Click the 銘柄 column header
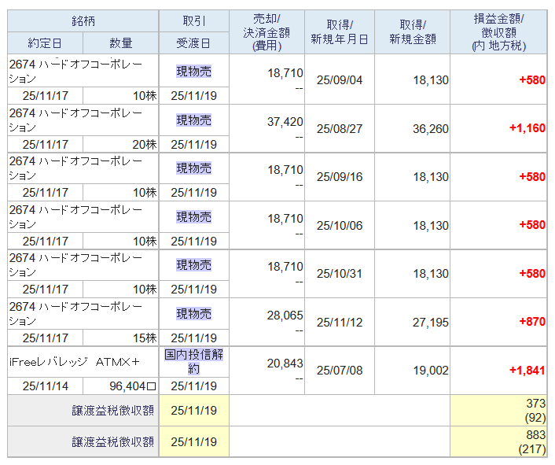Viewport: 555px width, 465px height. (83, 21)
